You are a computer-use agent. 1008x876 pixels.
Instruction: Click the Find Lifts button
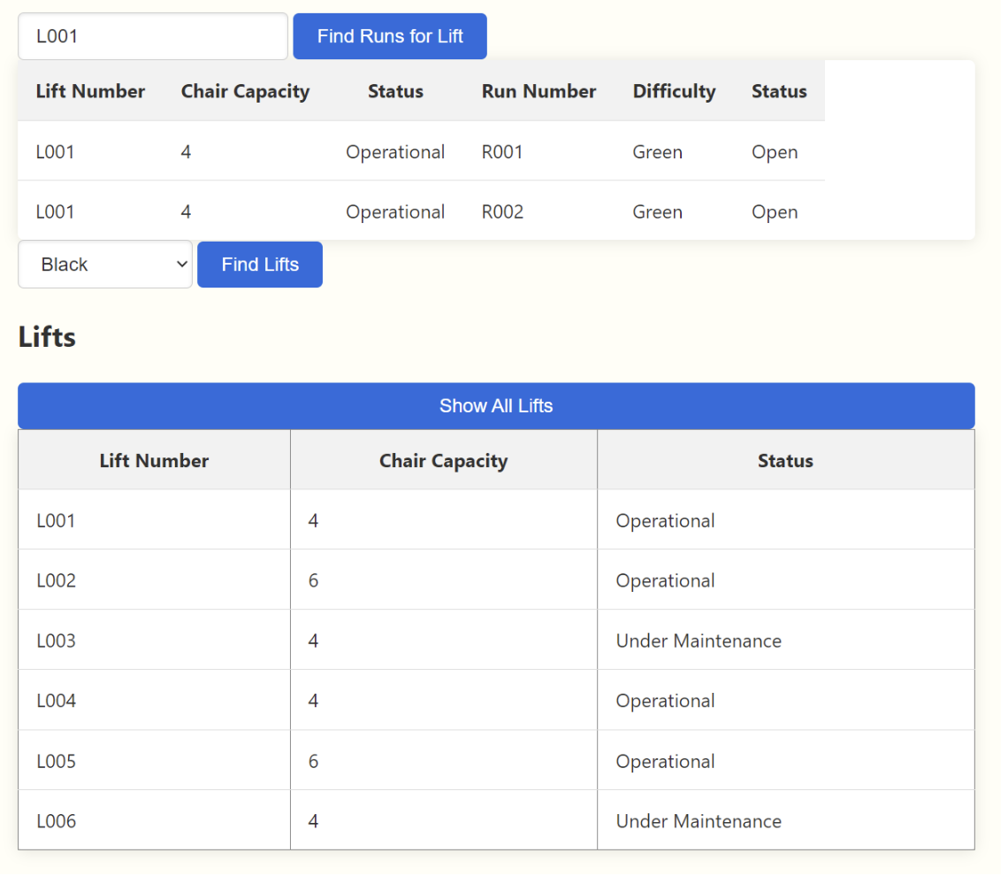pos(259,264)
